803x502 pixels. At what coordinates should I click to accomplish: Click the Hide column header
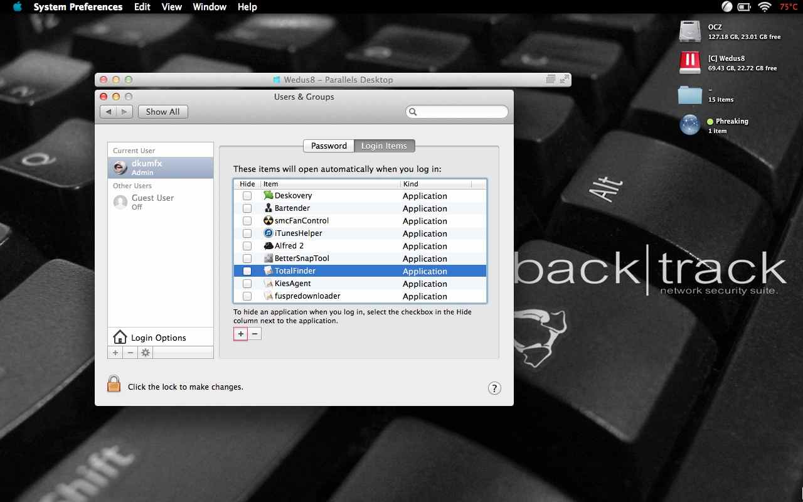click(247, 184)
